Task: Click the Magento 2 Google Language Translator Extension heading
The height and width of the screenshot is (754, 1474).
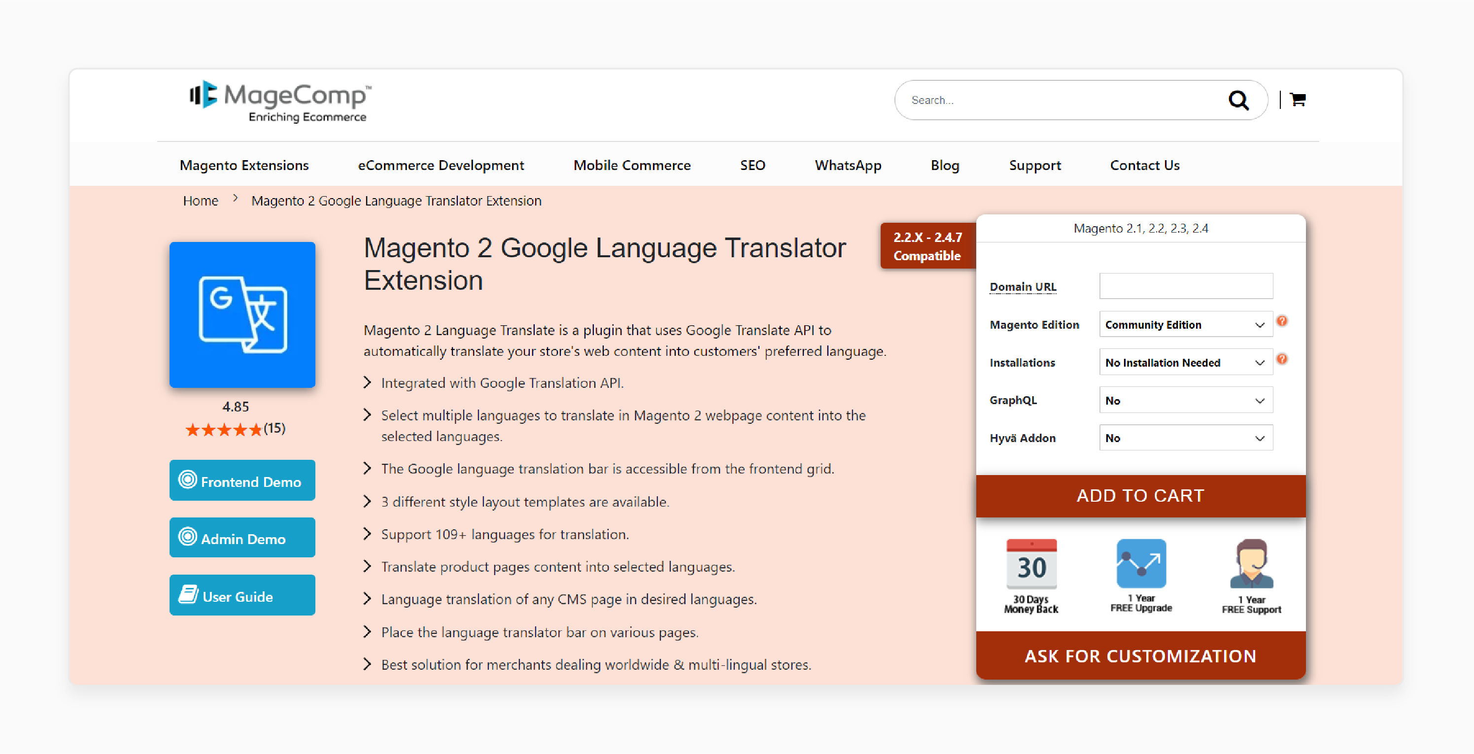Action: [x=605, y=264]
